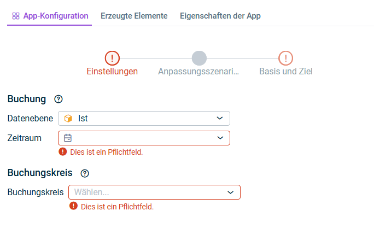
Task: Open the Buchungskreis dropdown chevron
Action: [x=230, y=192]
